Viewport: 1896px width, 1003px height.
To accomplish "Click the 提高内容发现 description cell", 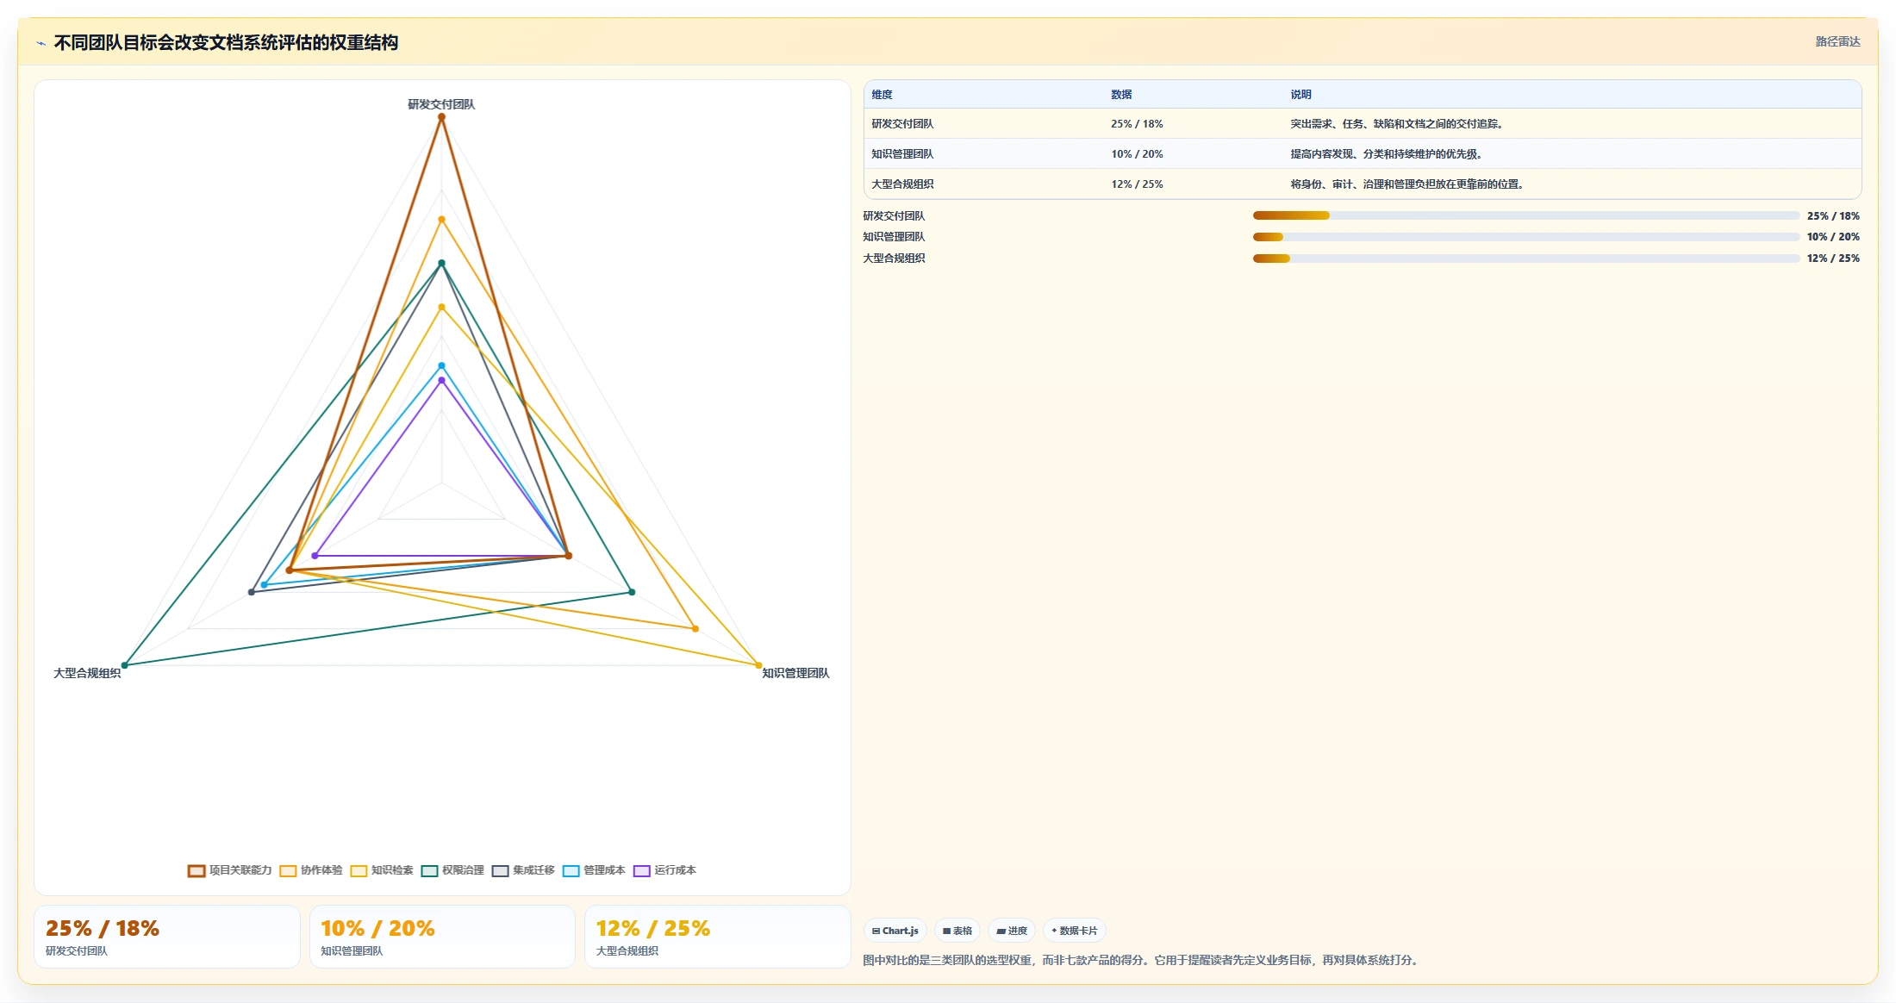I will point(1387,154).
